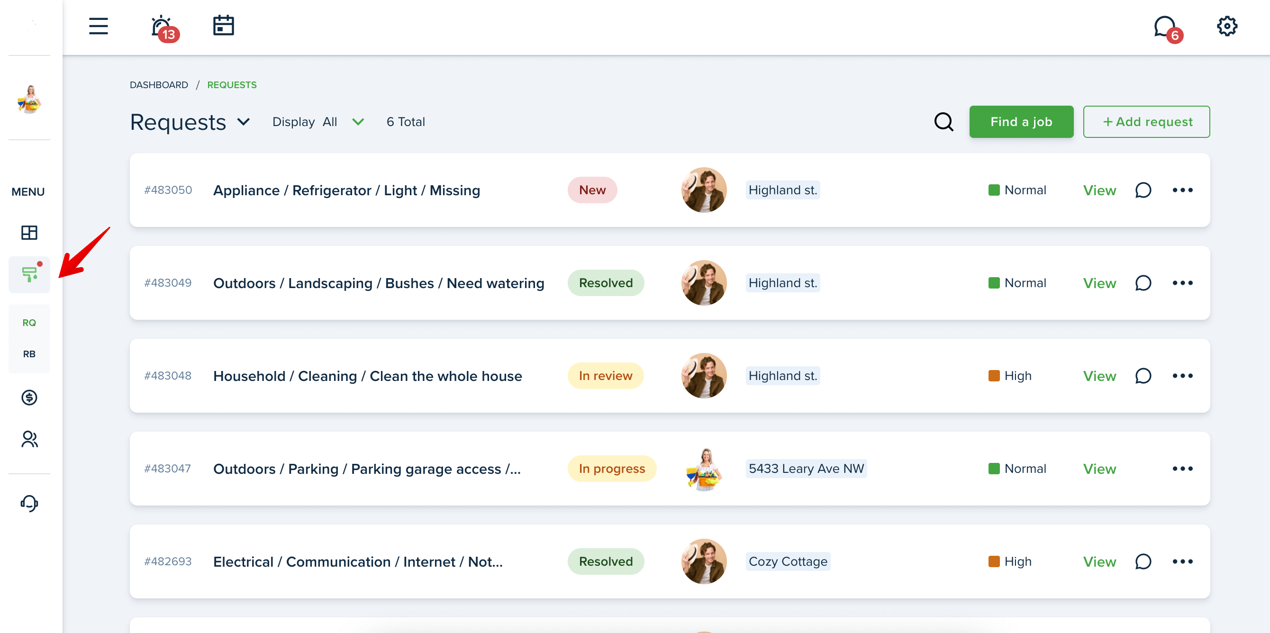Viewport: 1270px width, 633px height.
Task: Open comments for request #483049
Action: click(x=1143, y=283)
